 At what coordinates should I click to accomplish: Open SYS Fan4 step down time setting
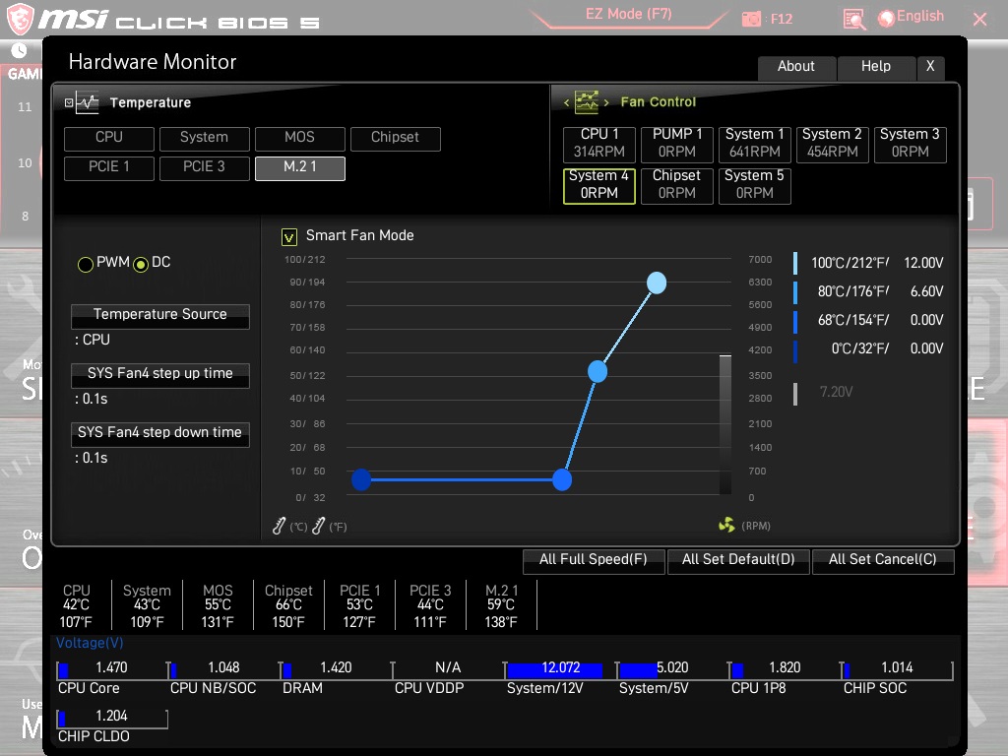[160, 434]
